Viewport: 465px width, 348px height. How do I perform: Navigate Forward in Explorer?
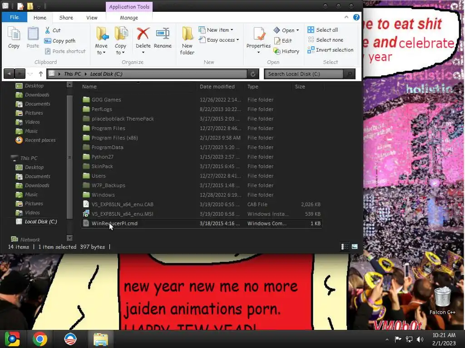coord(20,74)
